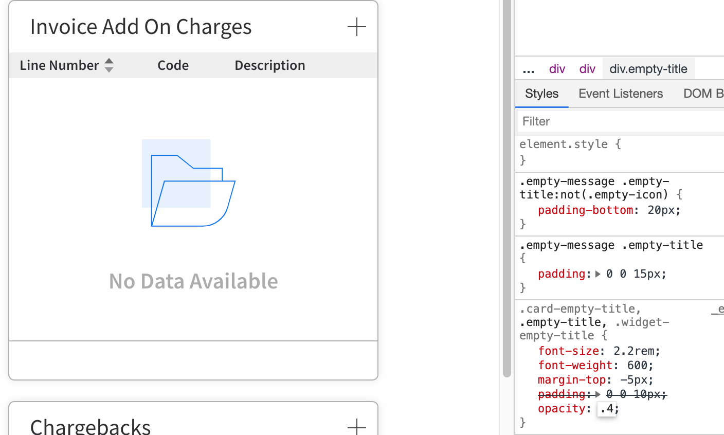Click the Line Number column header
Screen dimensions: 724x435
click(59, 65)
